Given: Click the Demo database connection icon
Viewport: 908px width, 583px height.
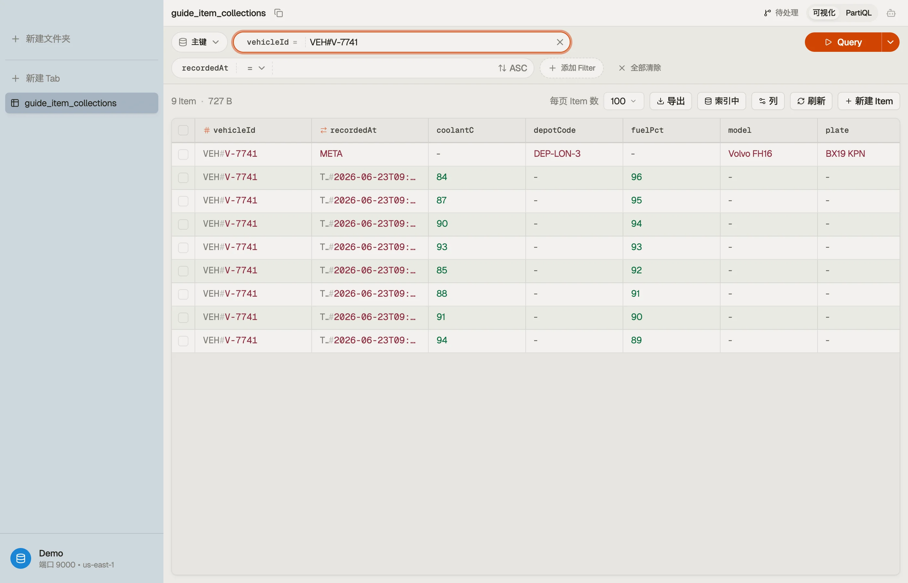Looking at the screenshot, I should [x=21, y=558].
